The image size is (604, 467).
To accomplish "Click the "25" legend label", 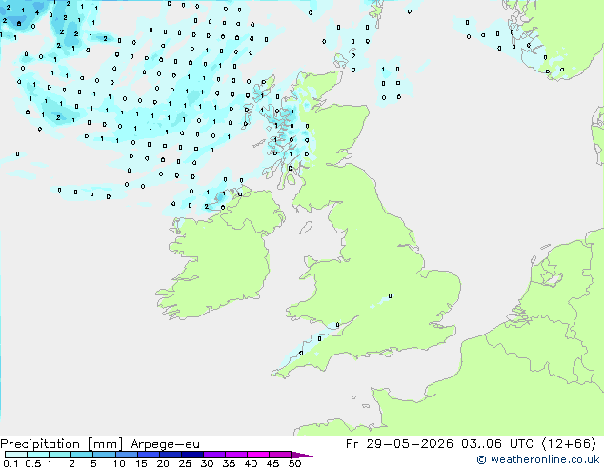I will pos(185,463).
